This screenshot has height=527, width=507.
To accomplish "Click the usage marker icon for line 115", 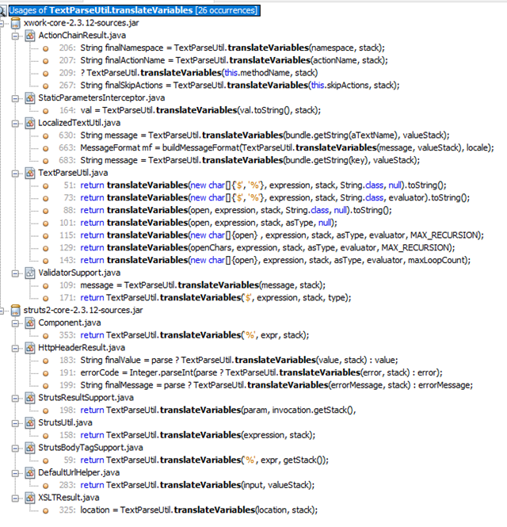I will [45, 236].
